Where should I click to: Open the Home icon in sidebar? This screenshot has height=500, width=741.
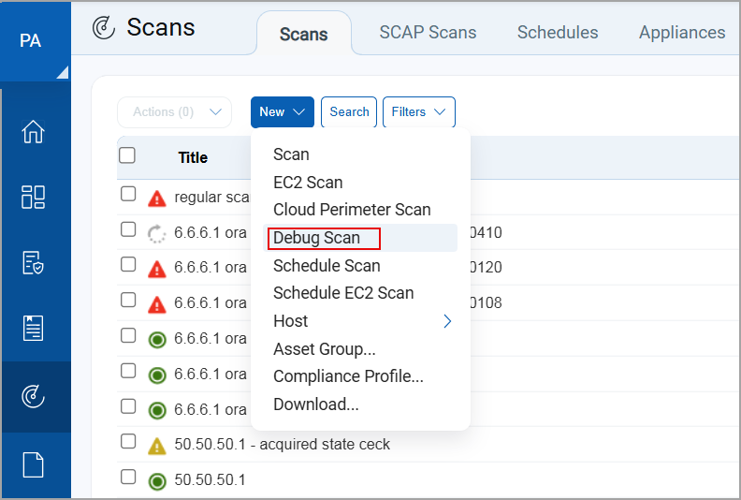(x=33, y=131)
